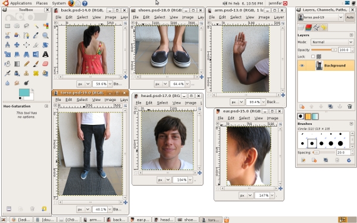This screenshot has width=357, height=223.
Task: Open the torso.psd-19 image selector dropdown
Action: pyautogui.click(x=321, y=17)
